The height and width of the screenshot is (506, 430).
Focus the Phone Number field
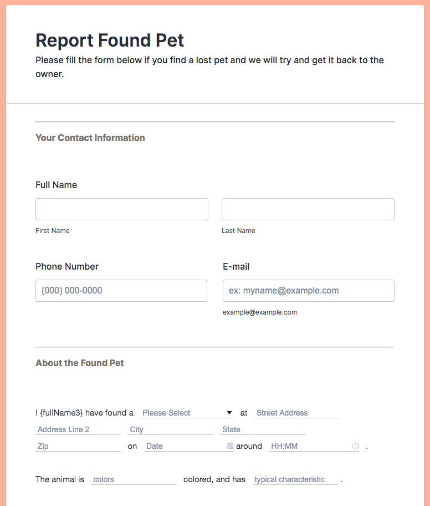(x=121, y=291)
